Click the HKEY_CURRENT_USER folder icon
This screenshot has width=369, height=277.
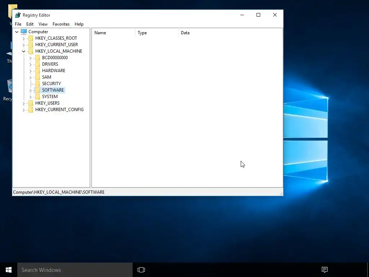tap(31, 45)
